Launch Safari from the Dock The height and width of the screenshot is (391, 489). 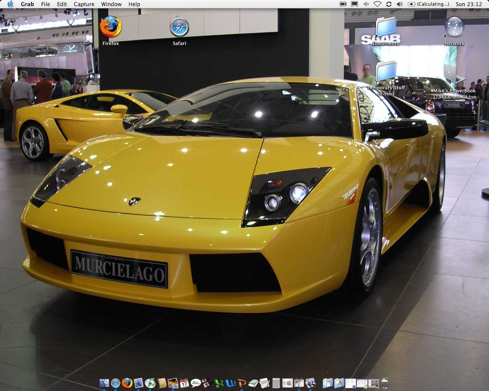pos(115,383)
